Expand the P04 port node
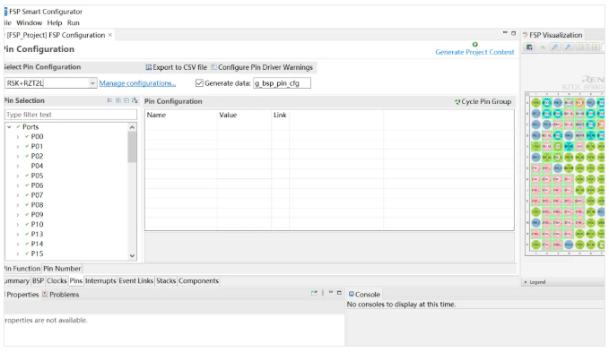 point(18,166)
